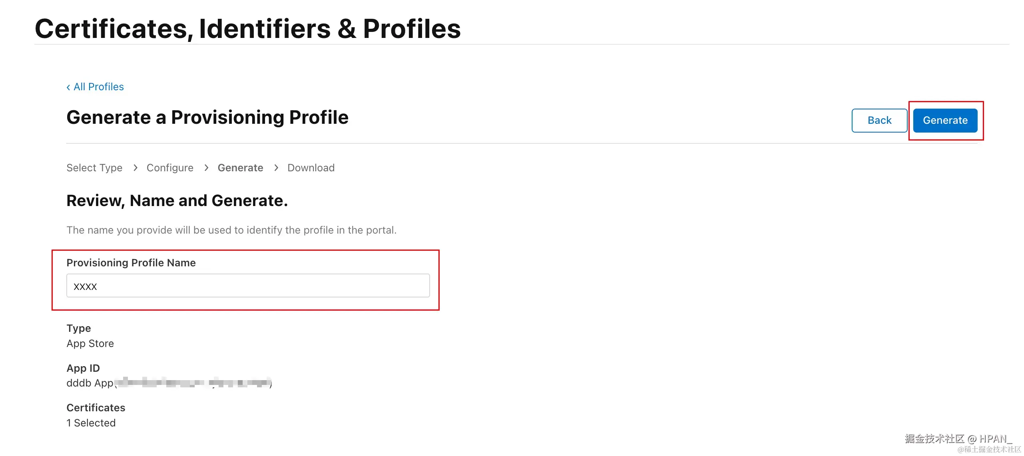The image size is (1024, 456).
Task: Click the Provisioning Profile Name label
Action: (131, 263)
